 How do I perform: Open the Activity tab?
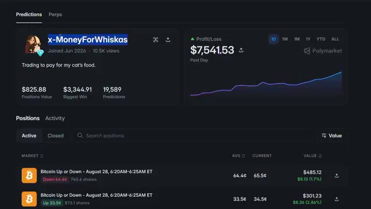(55, 118)
